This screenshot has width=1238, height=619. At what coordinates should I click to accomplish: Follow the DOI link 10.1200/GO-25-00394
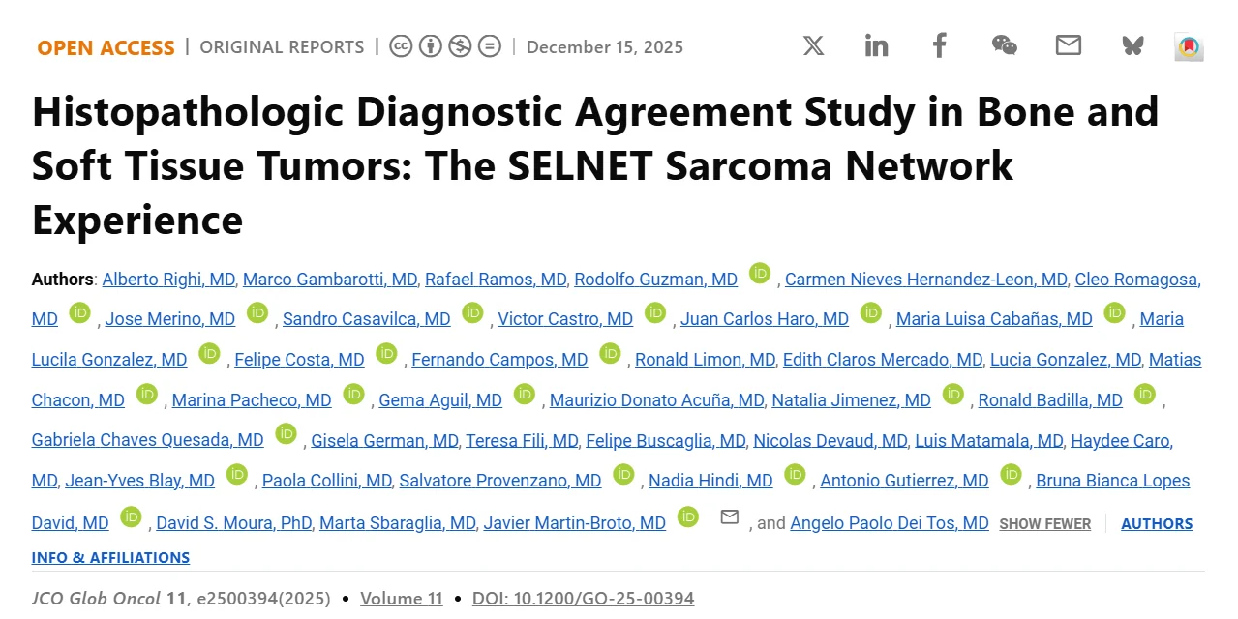click(x=582, y=598)
